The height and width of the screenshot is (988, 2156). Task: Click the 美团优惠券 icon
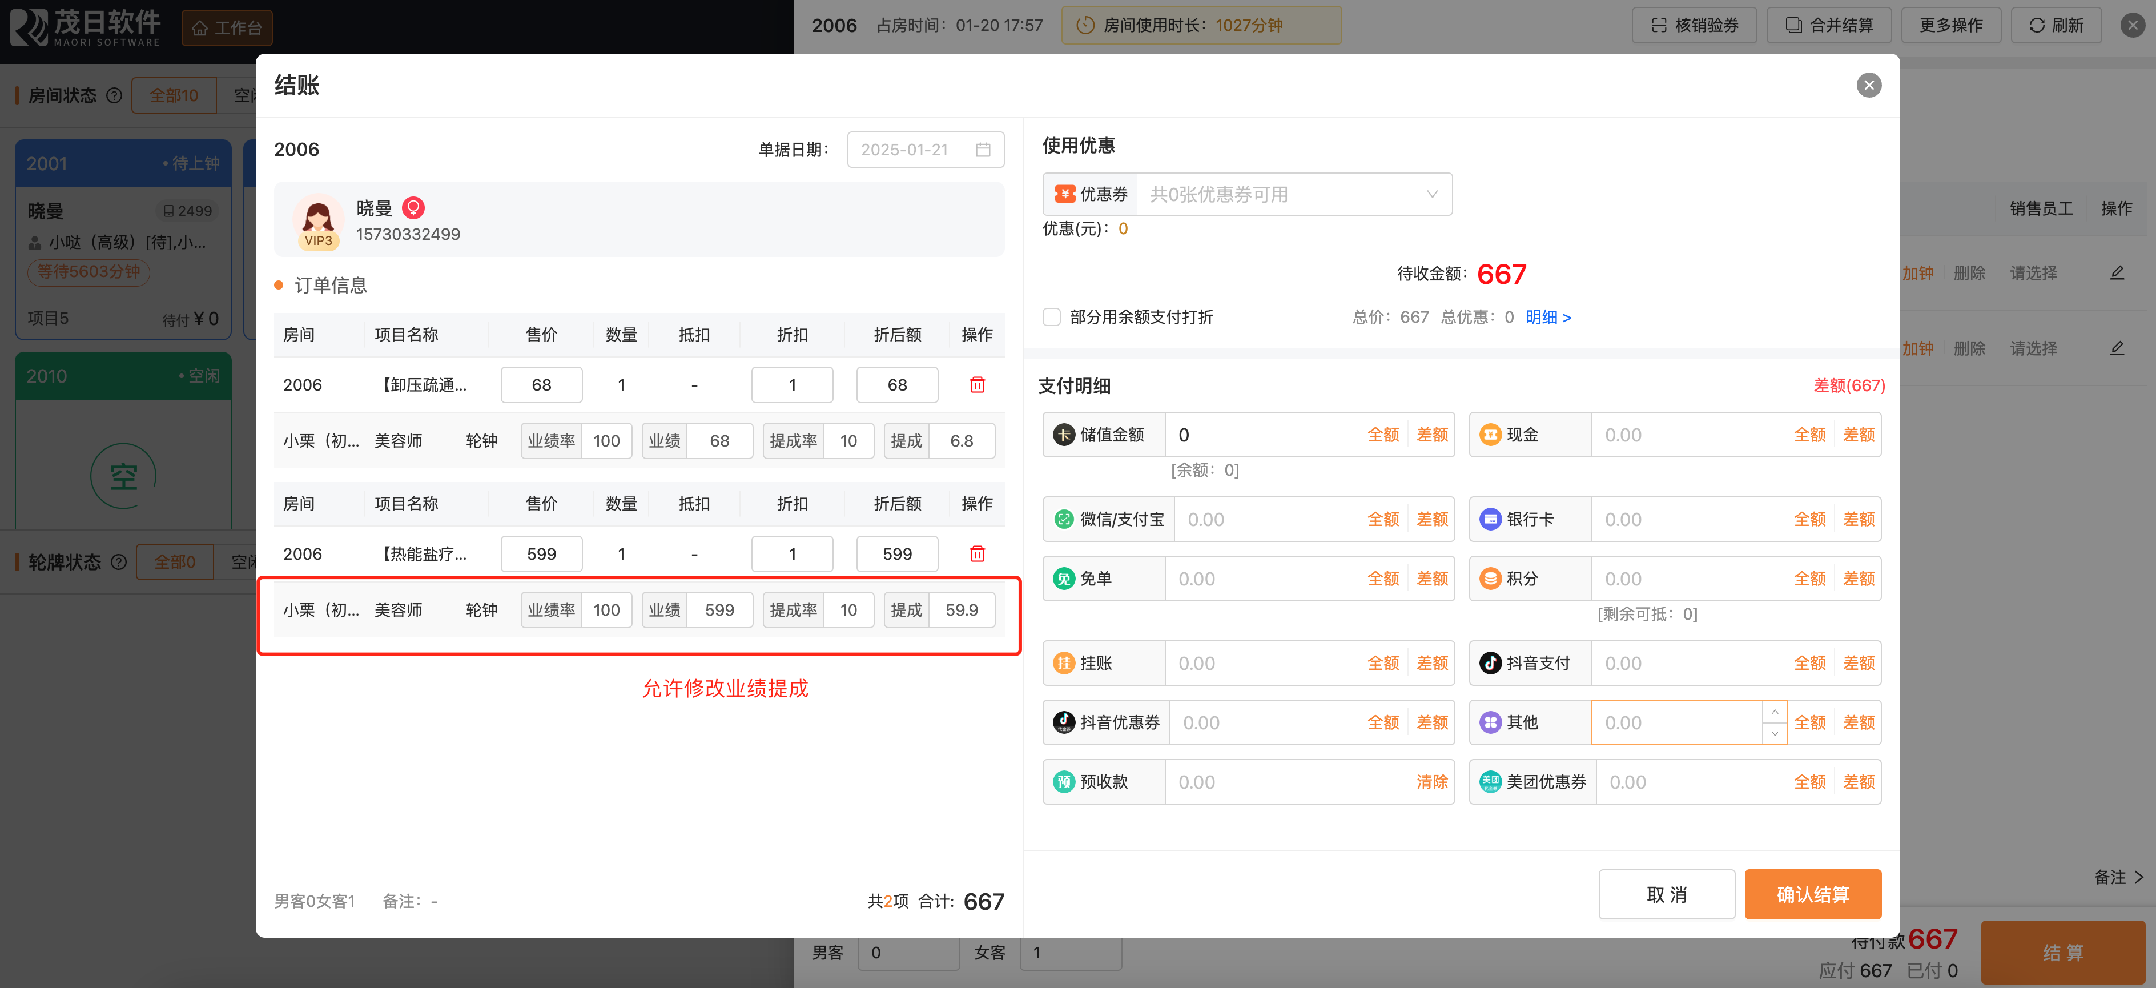tap(1490, 782)
